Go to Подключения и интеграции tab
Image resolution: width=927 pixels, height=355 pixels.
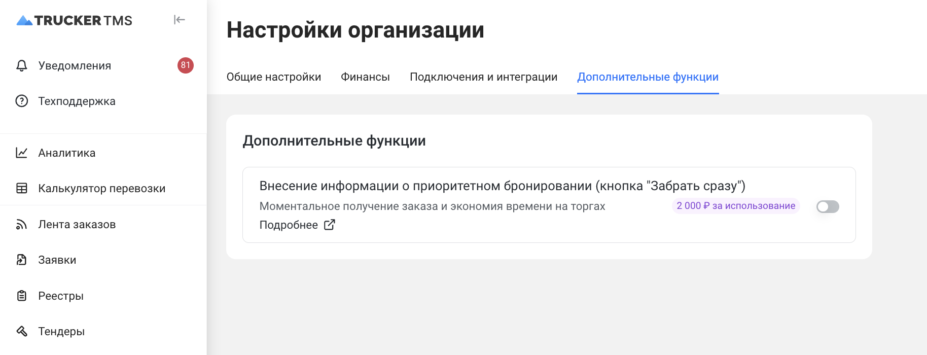483,77
